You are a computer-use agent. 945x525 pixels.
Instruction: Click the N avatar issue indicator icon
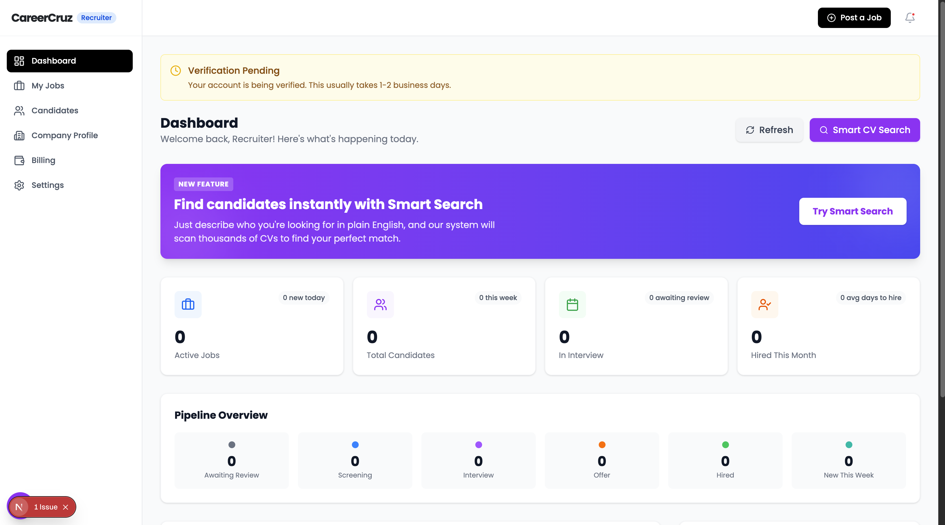pyautogui.click(x=19, y=507)
